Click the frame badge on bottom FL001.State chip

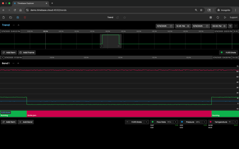point(146,122)
